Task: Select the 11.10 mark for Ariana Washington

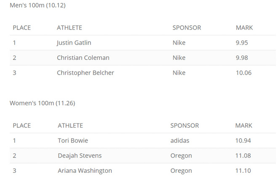Action: [243, 171]
